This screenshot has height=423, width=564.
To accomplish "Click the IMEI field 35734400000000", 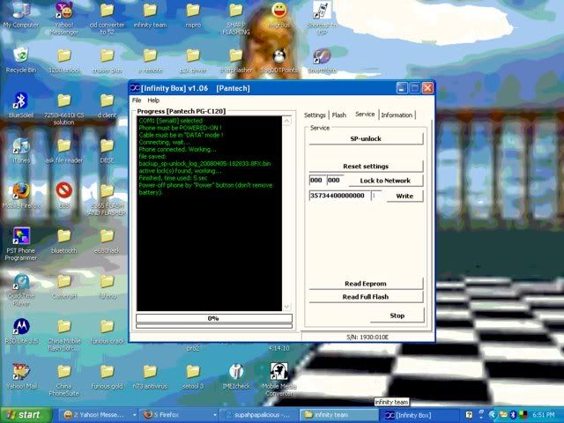I will tap(339, 196).
